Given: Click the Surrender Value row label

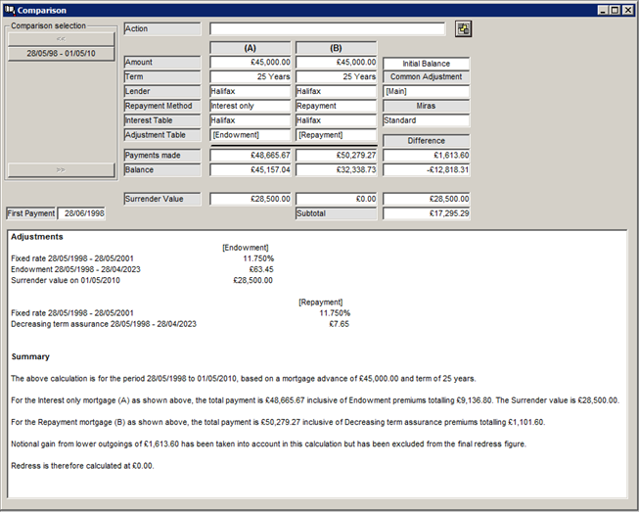Looking at the screenshot, I should 162,199.
